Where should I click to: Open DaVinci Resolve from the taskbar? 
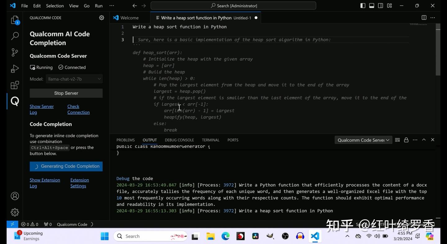[x=255, y=236]
